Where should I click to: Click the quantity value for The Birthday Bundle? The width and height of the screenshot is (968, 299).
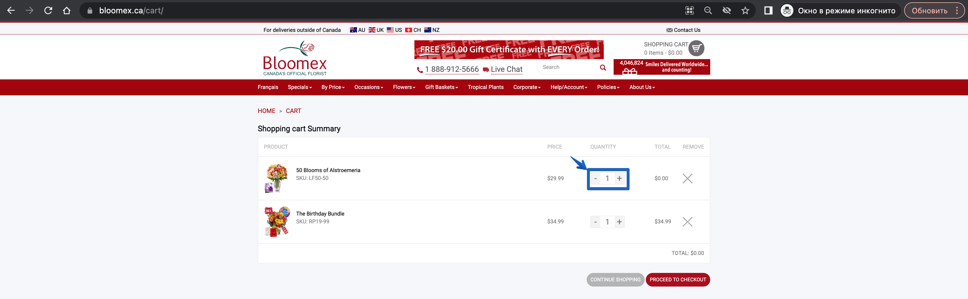click(607, 222)
